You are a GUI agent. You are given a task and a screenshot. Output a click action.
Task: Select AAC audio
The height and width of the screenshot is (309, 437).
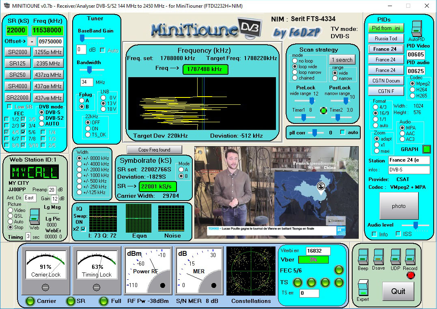[x=402, y=133]
